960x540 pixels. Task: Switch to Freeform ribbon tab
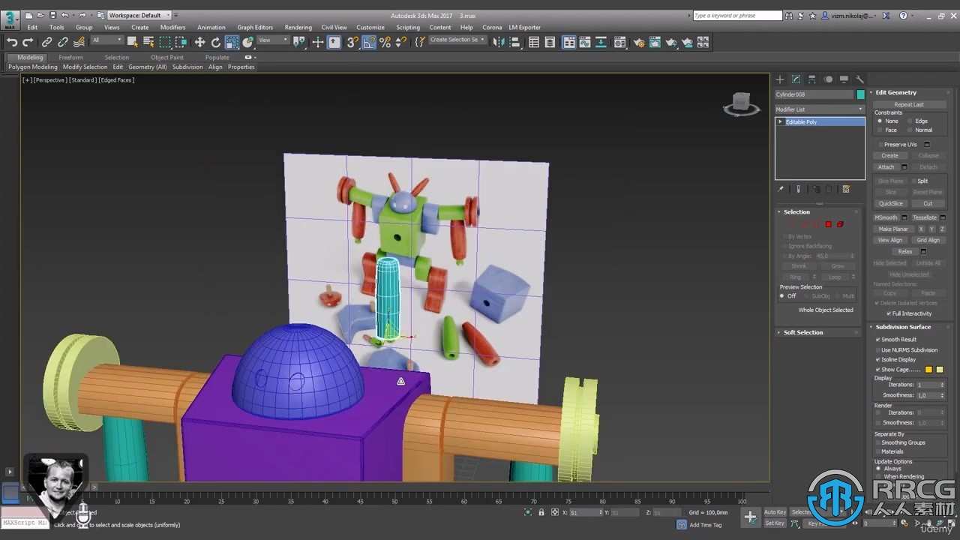(70, 57)
